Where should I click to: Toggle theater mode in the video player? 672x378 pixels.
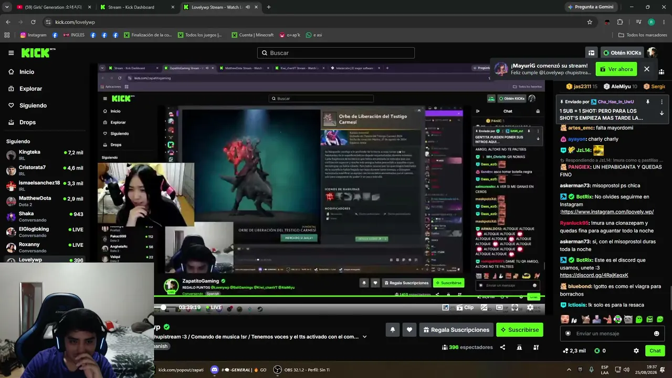coord(499,308)
